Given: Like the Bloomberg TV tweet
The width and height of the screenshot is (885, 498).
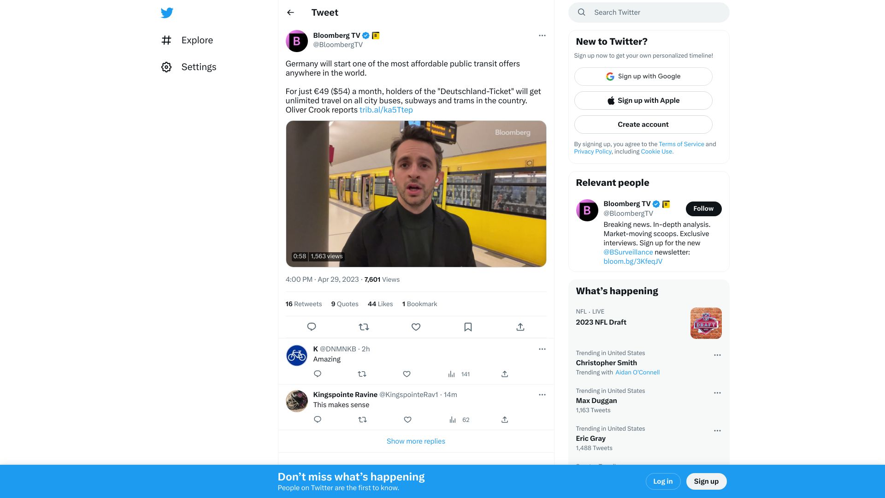Looking at the screenshot, I should pyautogui.click(x=416, y=327).
